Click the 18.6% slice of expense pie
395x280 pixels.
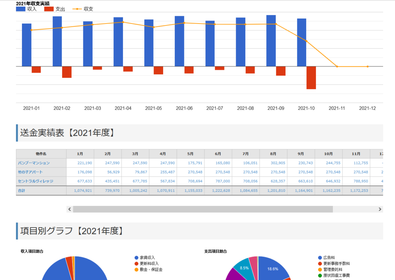[x=273, y=270]
